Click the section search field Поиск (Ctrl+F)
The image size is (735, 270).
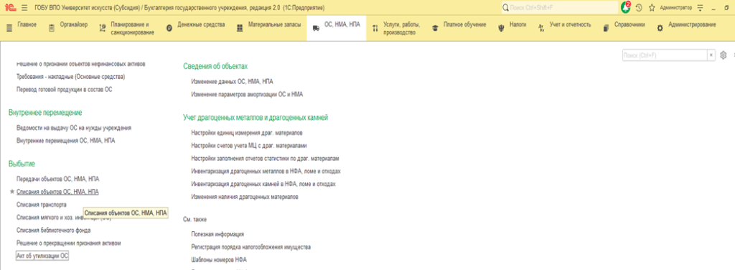(665, 55)
